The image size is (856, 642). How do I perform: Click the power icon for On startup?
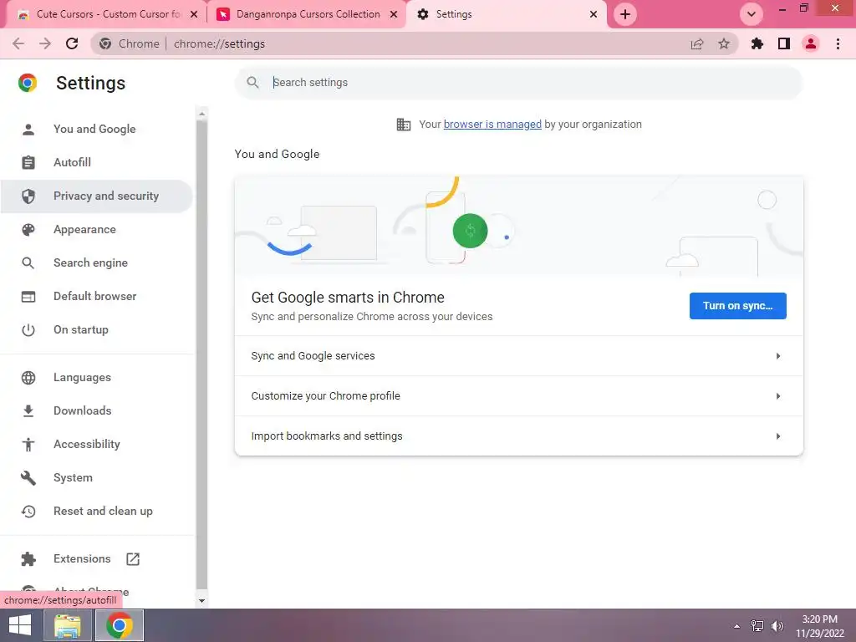(x=28, y=329)
